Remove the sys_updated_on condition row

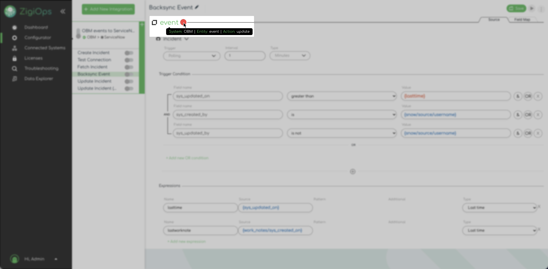538,96
